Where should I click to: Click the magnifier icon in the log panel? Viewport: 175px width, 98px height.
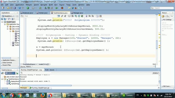(22, 73)
